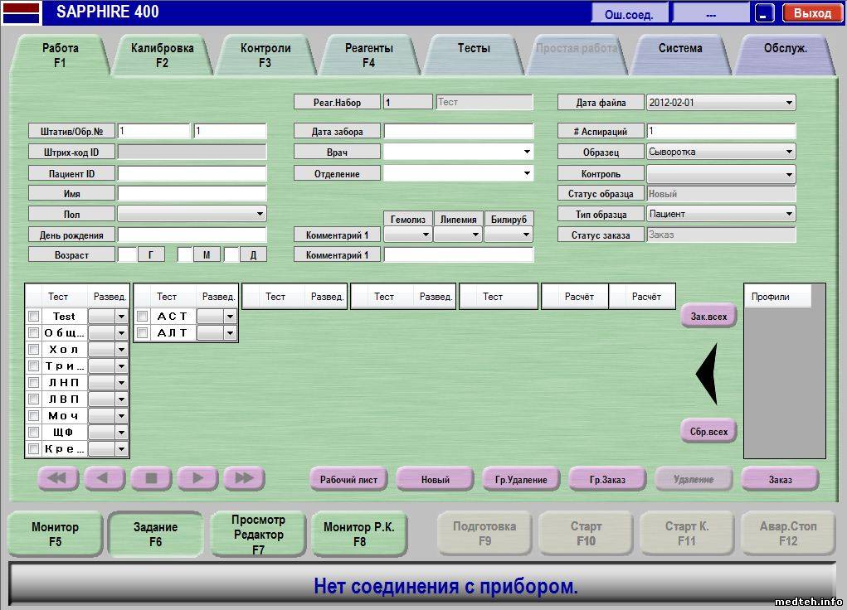Jump to first record with rewind button
847x610 pixels.
[58, 478]
